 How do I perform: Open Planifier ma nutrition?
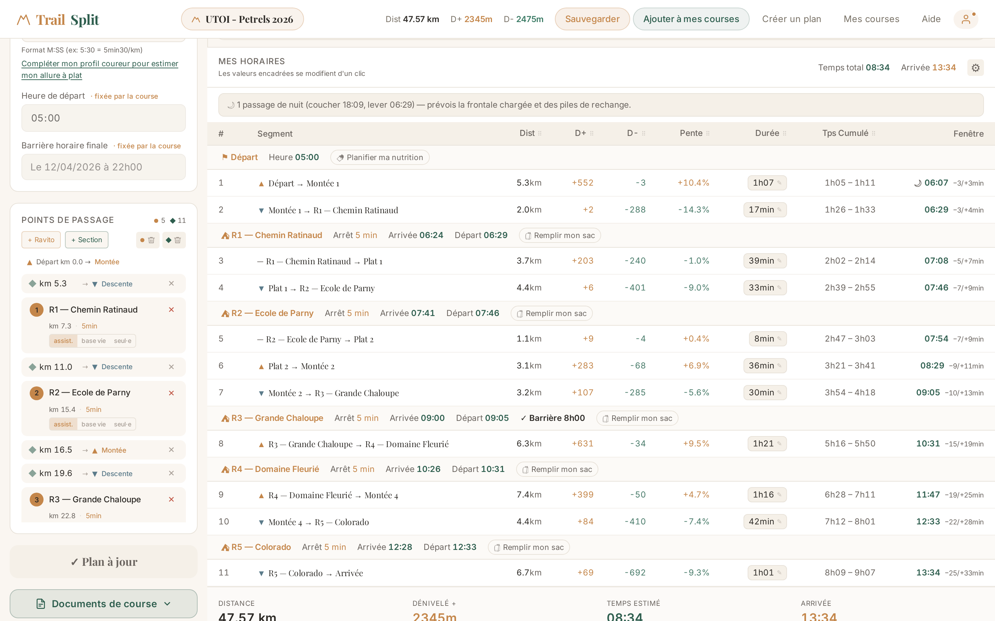click(380, 157)
